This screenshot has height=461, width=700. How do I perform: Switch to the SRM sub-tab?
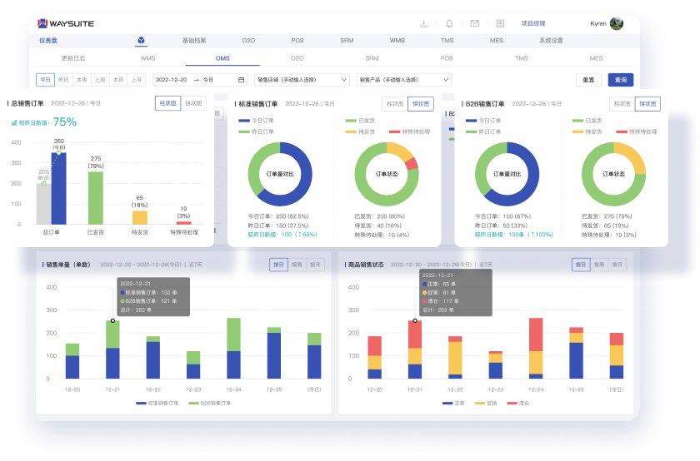point(372,58)
